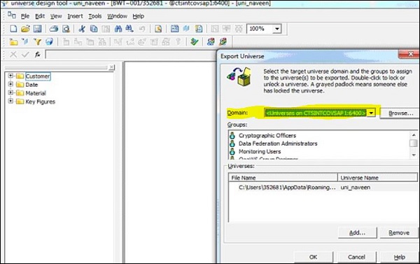Click the Undo arrow icon

pos(142,29)
